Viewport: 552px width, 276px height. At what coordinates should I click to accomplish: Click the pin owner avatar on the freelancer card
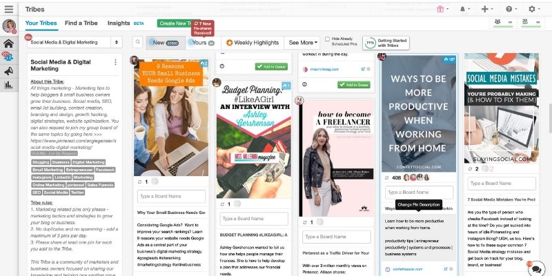[x=299, y=101]
